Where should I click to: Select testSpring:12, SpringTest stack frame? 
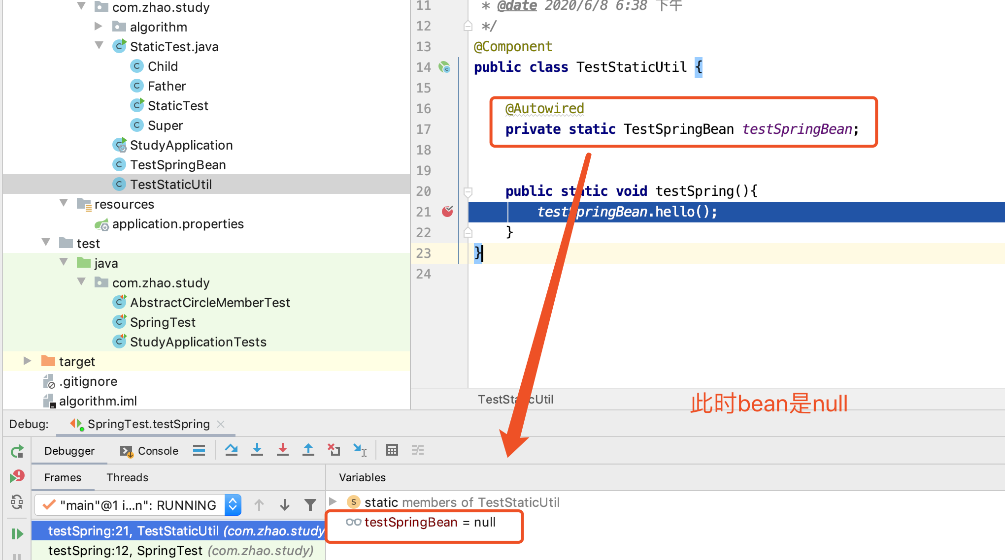tap(180, 551)
